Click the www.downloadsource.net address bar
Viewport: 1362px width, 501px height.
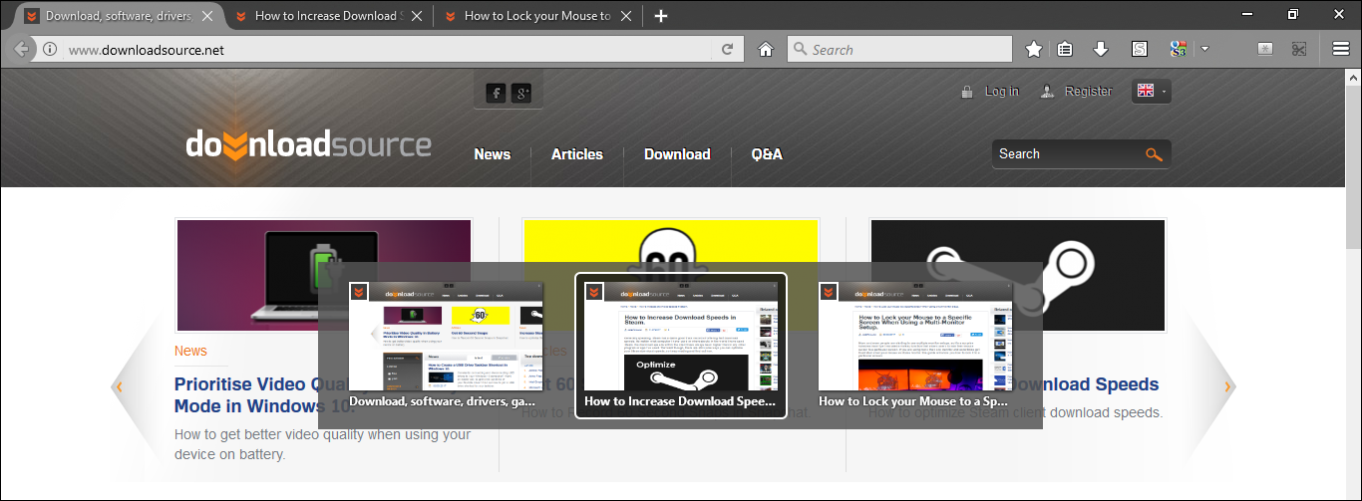389,50
